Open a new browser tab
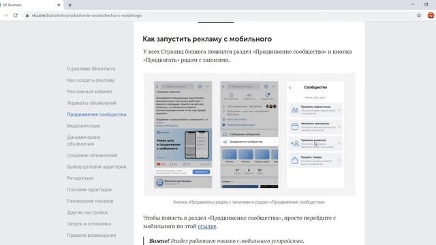The width and height of the screenshot is (436, 245). (70, 5)
